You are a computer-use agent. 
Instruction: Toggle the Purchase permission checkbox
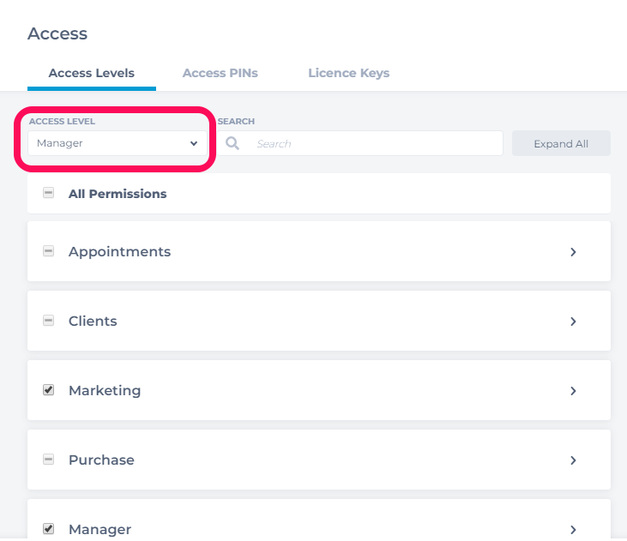[49, 460]
